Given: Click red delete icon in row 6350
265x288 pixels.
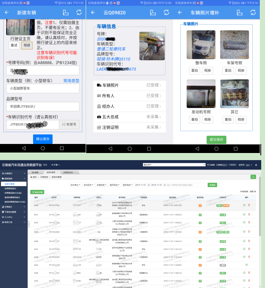Looking at the screenshot, I should click(249, 223).
